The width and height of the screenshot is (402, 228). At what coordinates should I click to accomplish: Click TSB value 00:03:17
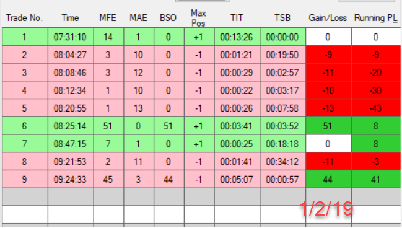(283, 90)
